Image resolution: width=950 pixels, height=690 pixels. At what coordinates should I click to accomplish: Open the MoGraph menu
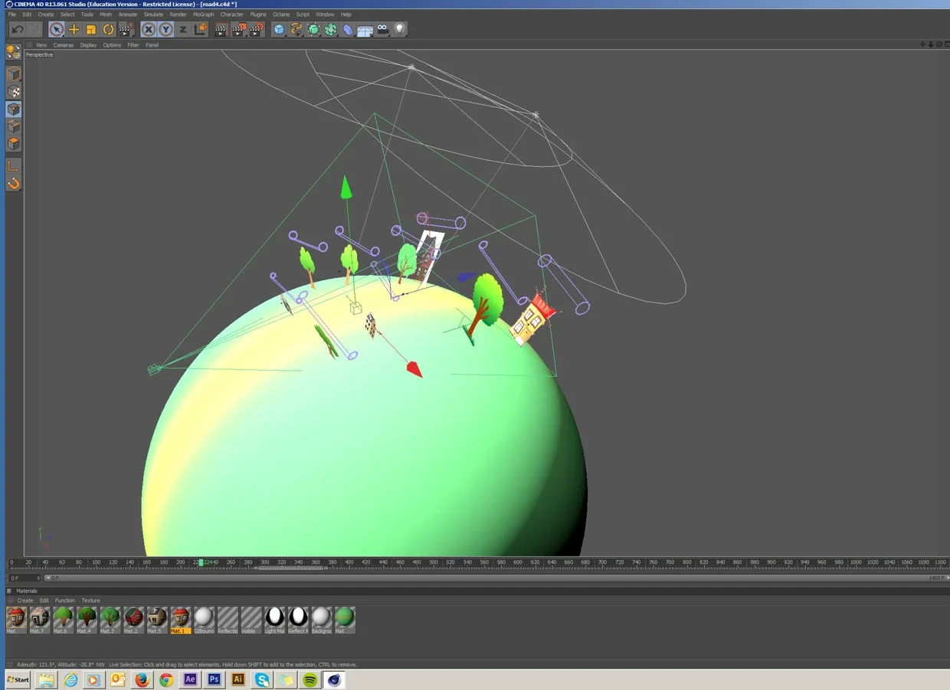tap(203, 15)
